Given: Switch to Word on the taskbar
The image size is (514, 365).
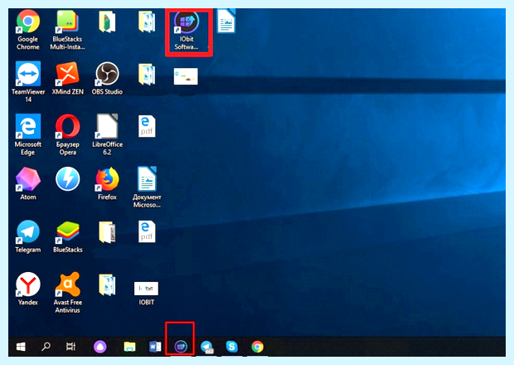Looking at the screenshot, I should point(155,347).
